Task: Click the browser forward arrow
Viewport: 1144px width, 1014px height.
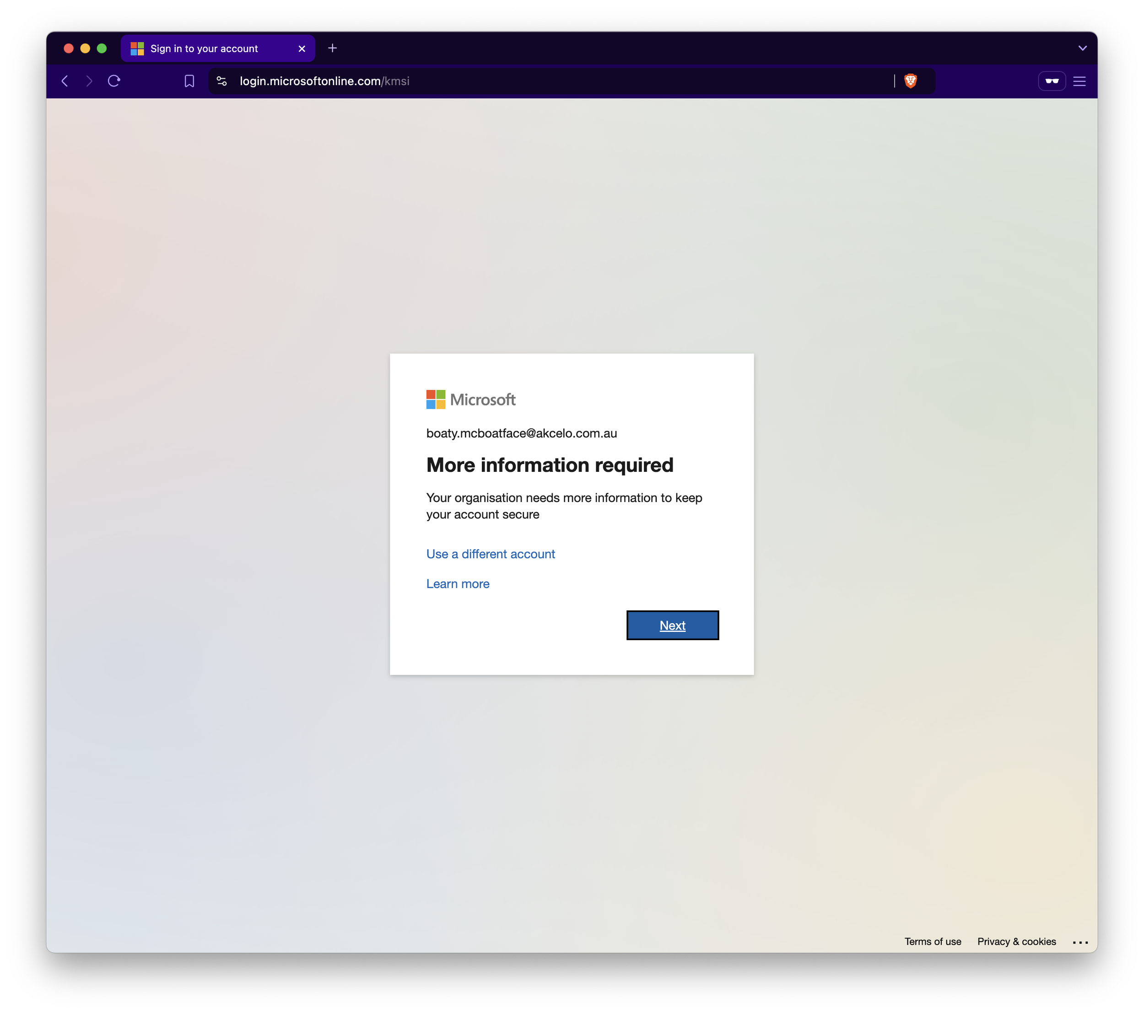Action: tap(89, 81)
